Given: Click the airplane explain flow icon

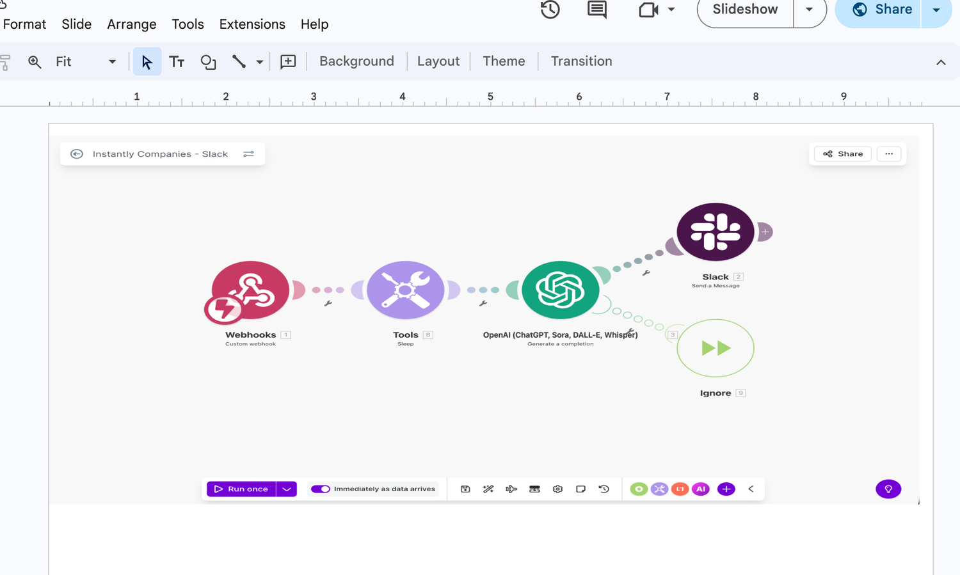Looking at the screenshot, I should pos(511,489).
